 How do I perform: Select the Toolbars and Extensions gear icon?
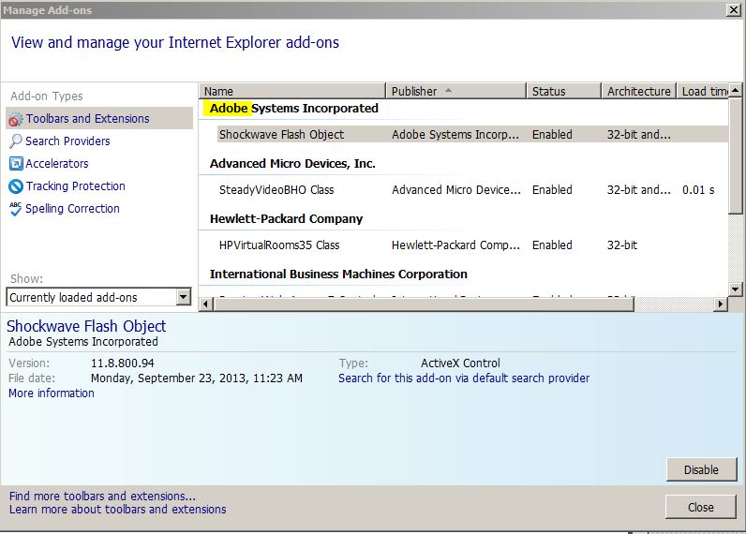(x=15, y=119)
